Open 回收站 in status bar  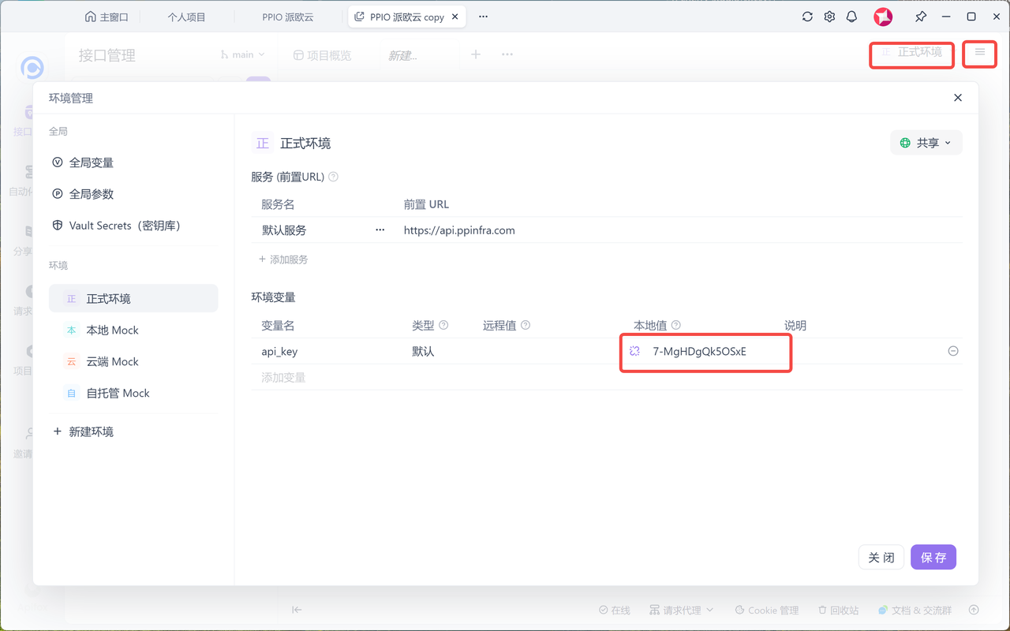pyautogui.click(x=838, y=610)
